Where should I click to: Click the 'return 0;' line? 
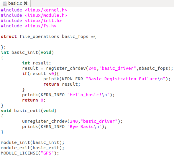tap(34, 100)
